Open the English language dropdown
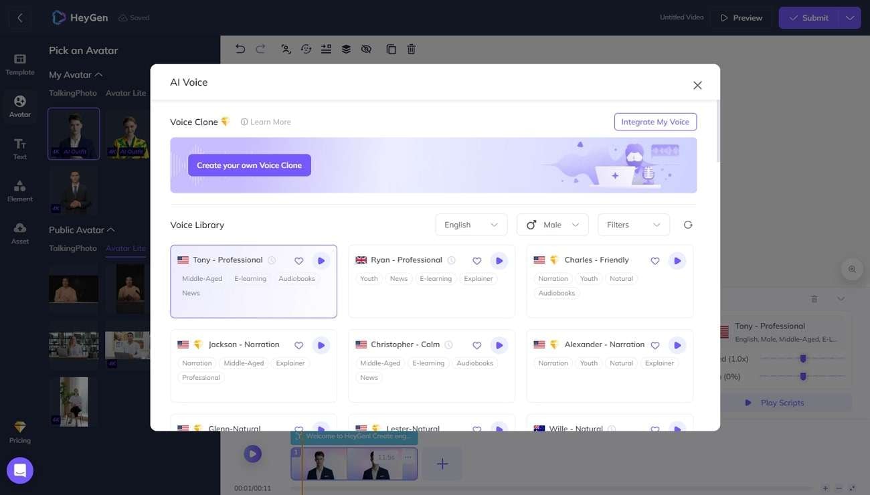870x495 pixels. 471,225
